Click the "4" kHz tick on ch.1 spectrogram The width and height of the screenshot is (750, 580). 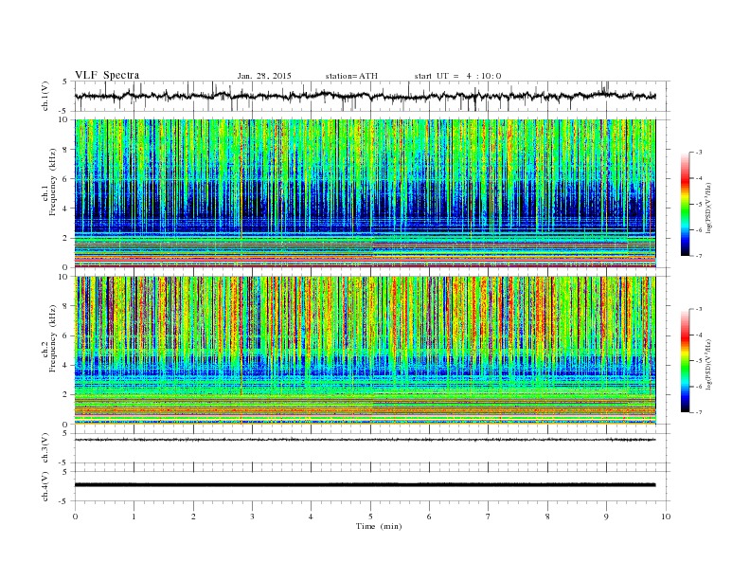[x=65, y=208]
